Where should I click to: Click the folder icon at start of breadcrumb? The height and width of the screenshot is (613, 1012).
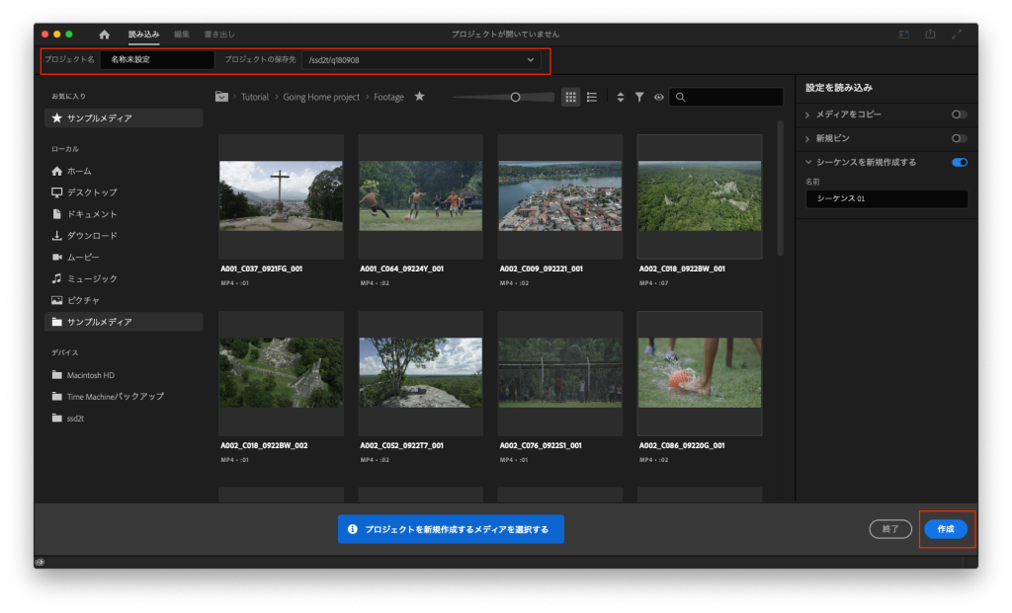pyautogui.click(x=222, y=97)
